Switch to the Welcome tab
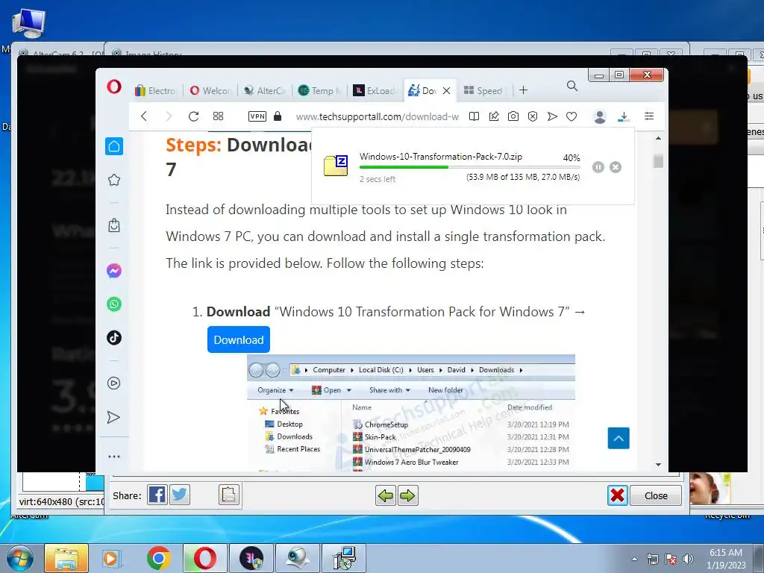This screenshot has width=764, height=573. point(210,90)
